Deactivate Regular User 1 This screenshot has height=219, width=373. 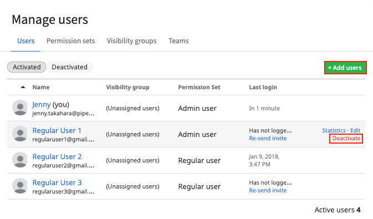(346, 138)
